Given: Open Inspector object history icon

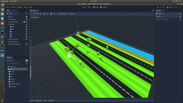Looking at the screenshot, I should [180, 14].
